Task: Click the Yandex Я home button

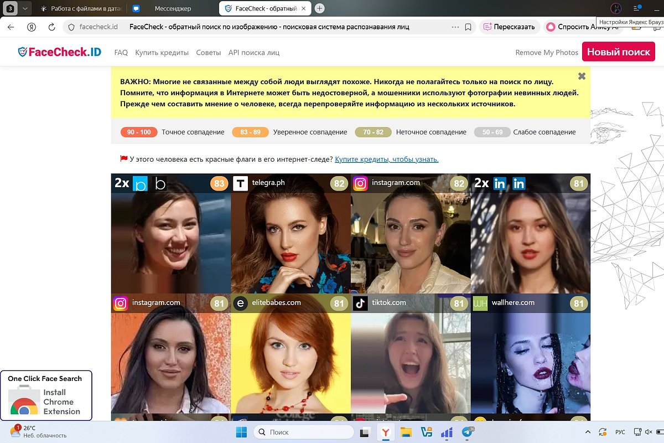Action: click(x=32, y=27)
